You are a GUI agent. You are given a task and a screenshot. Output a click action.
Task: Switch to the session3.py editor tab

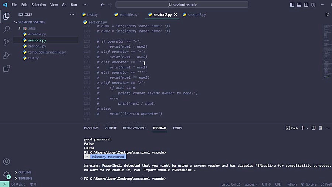point(197,15)
